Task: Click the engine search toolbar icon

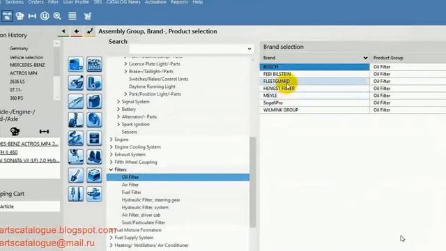Action: [x=20, y=16]
